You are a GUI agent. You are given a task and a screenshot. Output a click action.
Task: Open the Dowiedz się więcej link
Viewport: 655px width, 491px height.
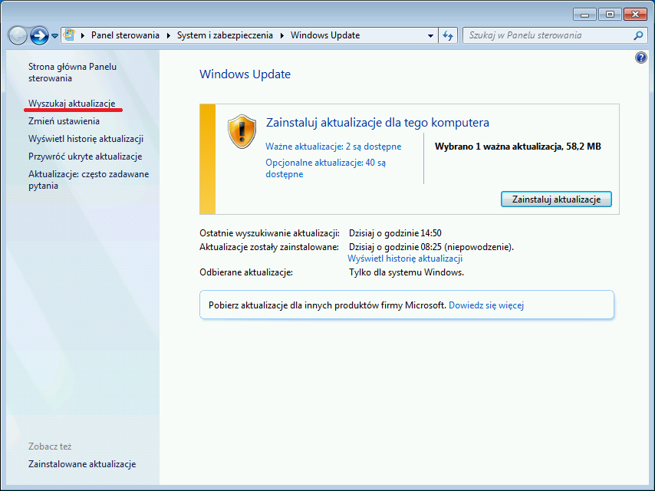tap(485, 305)
